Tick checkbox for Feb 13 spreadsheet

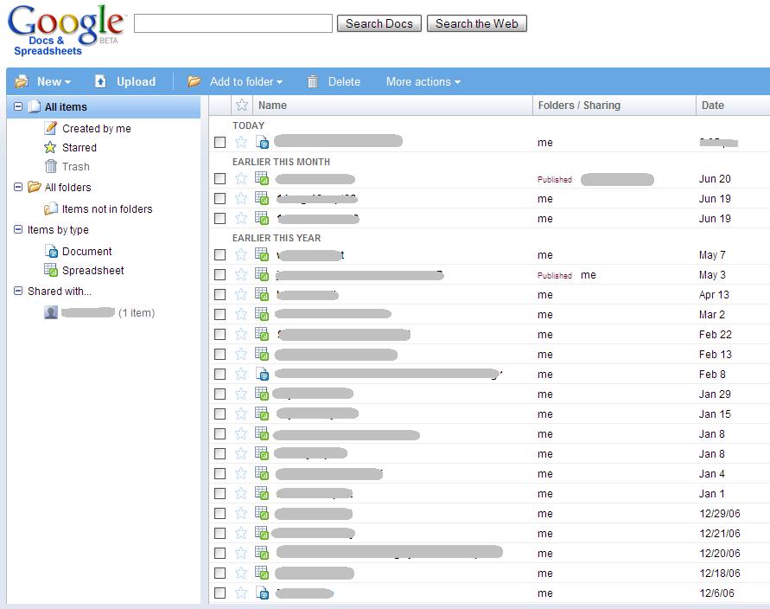220,355
